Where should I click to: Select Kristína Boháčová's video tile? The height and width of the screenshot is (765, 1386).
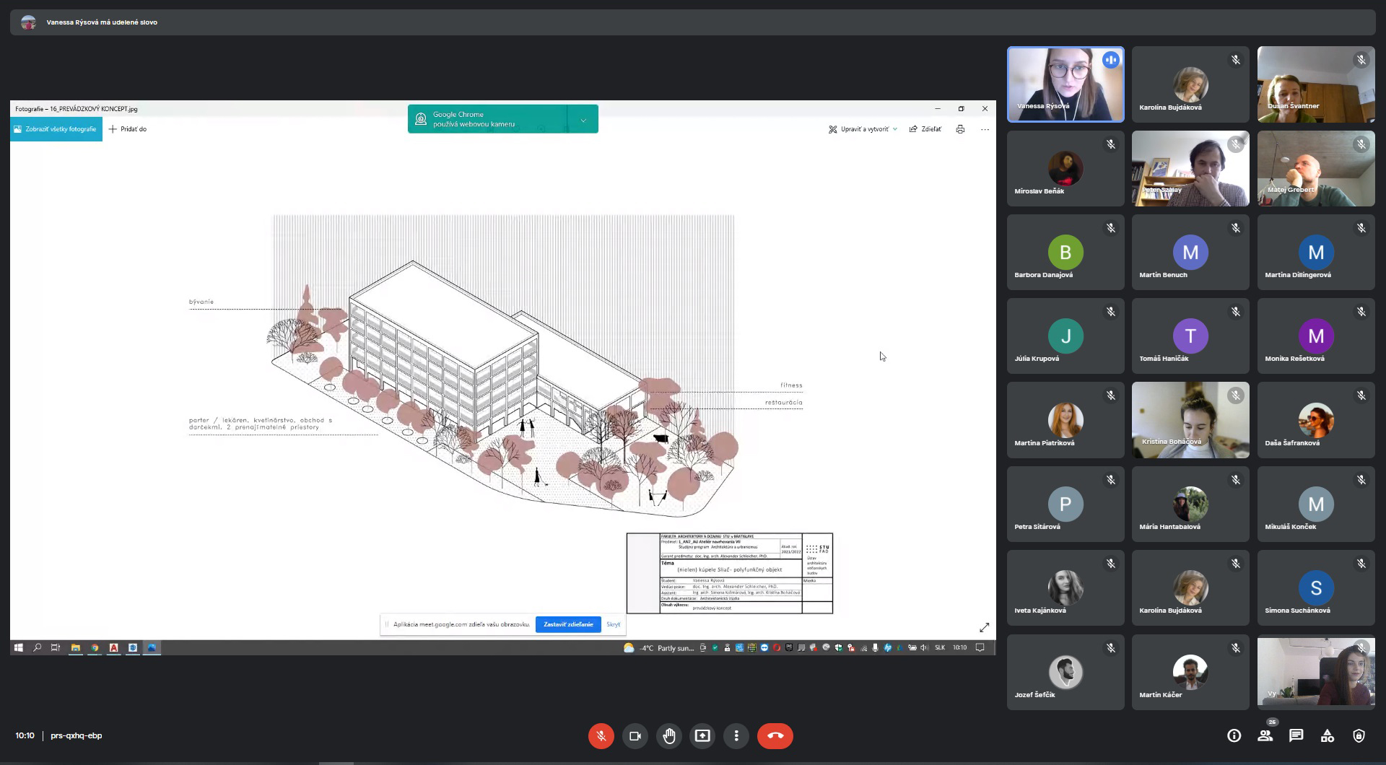pos(1190,419)
